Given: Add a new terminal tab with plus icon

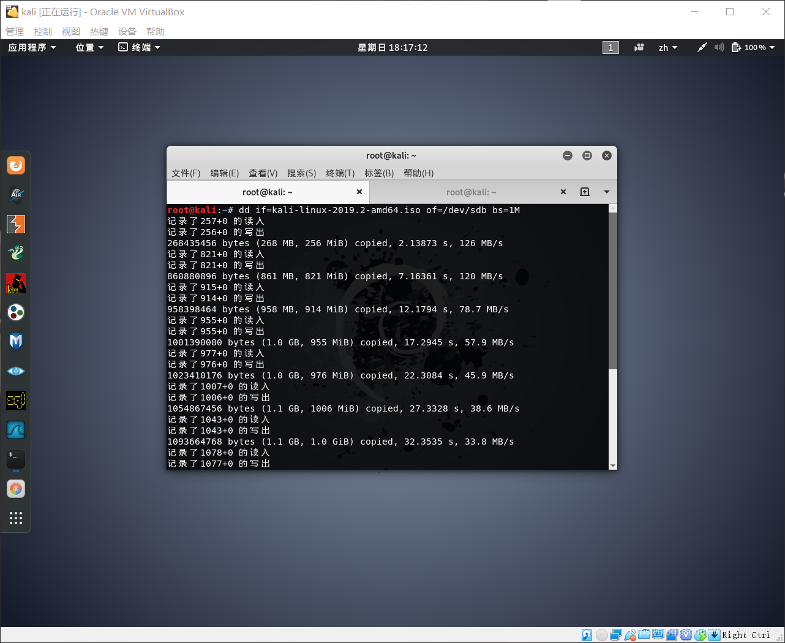Looking at the screenshot, I should coord(585,192).
